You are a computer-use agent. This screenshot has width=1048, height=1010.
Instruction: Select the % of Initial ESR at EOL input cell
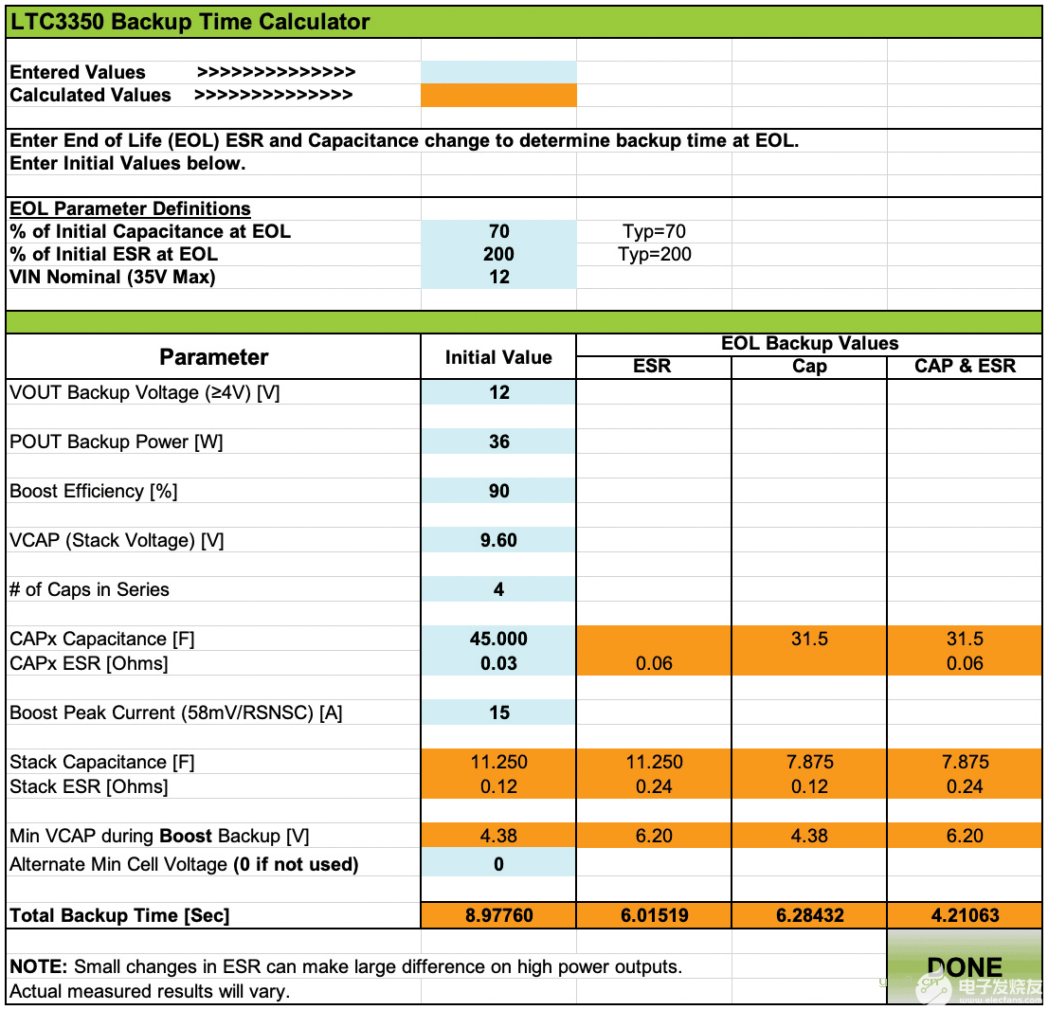[x=498, y=254]
